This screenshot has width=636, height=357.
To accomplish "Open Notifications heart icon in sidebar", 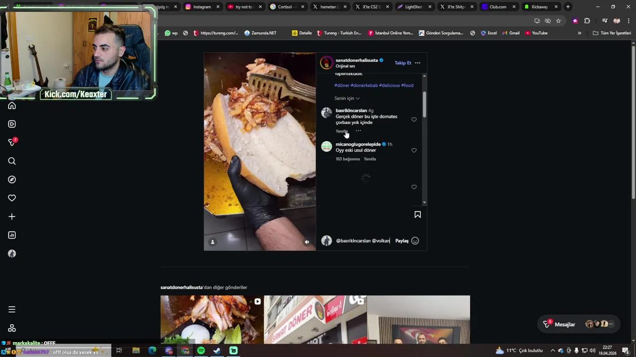I will (12, 198).
